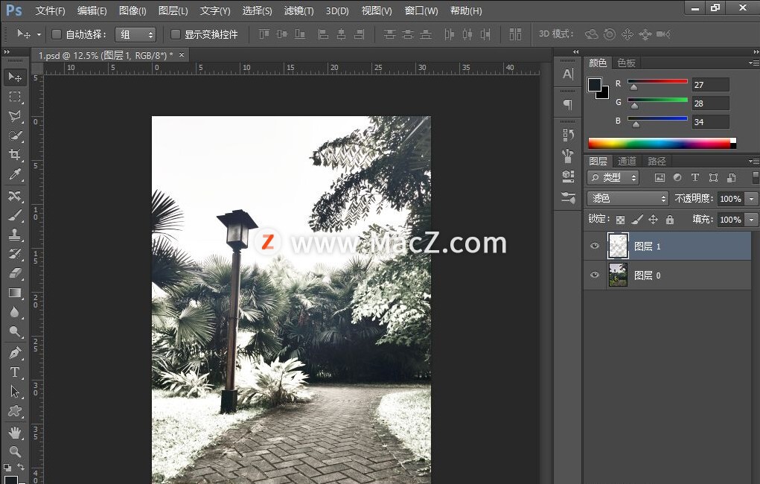Select the Zoom tool
Image resolution: width=760 pixels, height=484 pixels.
point(15,451)
